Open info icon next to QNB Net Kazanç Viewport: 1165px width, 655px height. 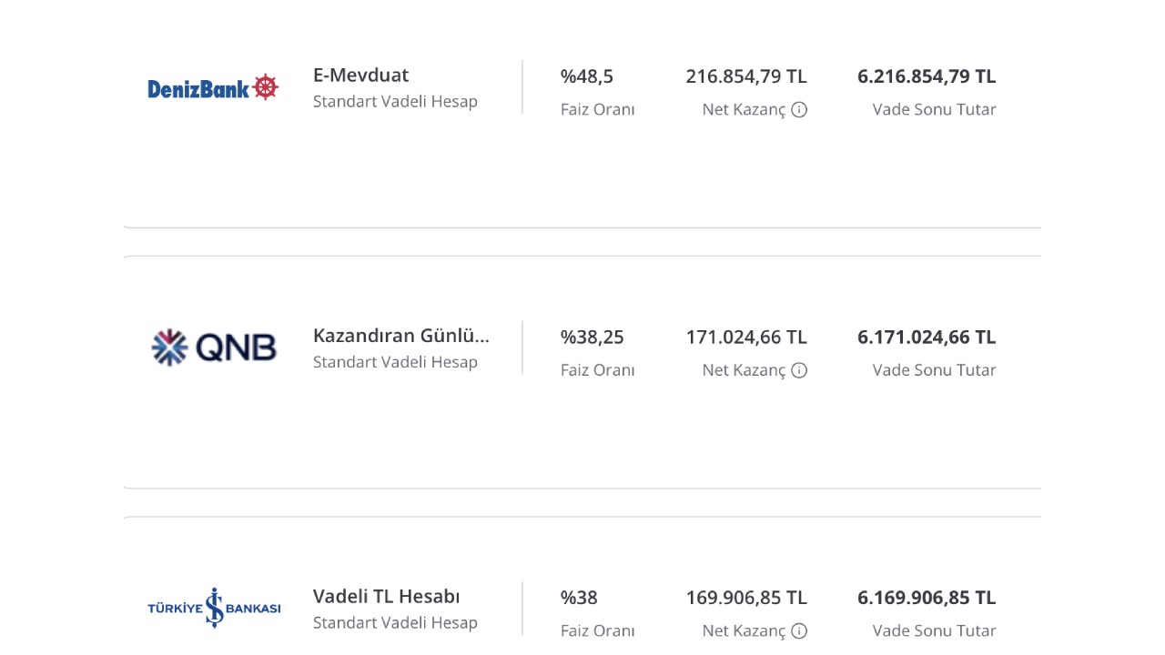[799, 370]
